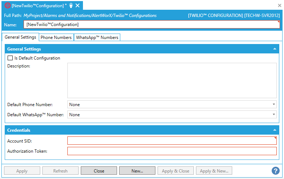Open help with the blue question mark icon
The image size is (284, 179).
coord(275,171)
